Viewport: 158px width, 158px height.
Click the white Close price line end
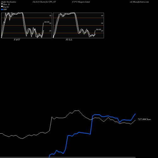[x=135, y=120]
